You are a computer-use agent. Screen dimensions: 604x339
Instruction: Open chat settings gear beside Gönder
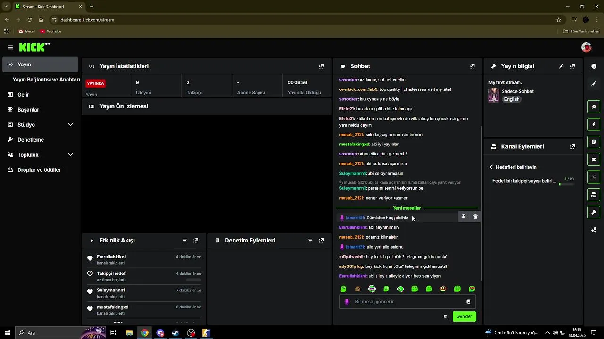[x=445, y=316]
